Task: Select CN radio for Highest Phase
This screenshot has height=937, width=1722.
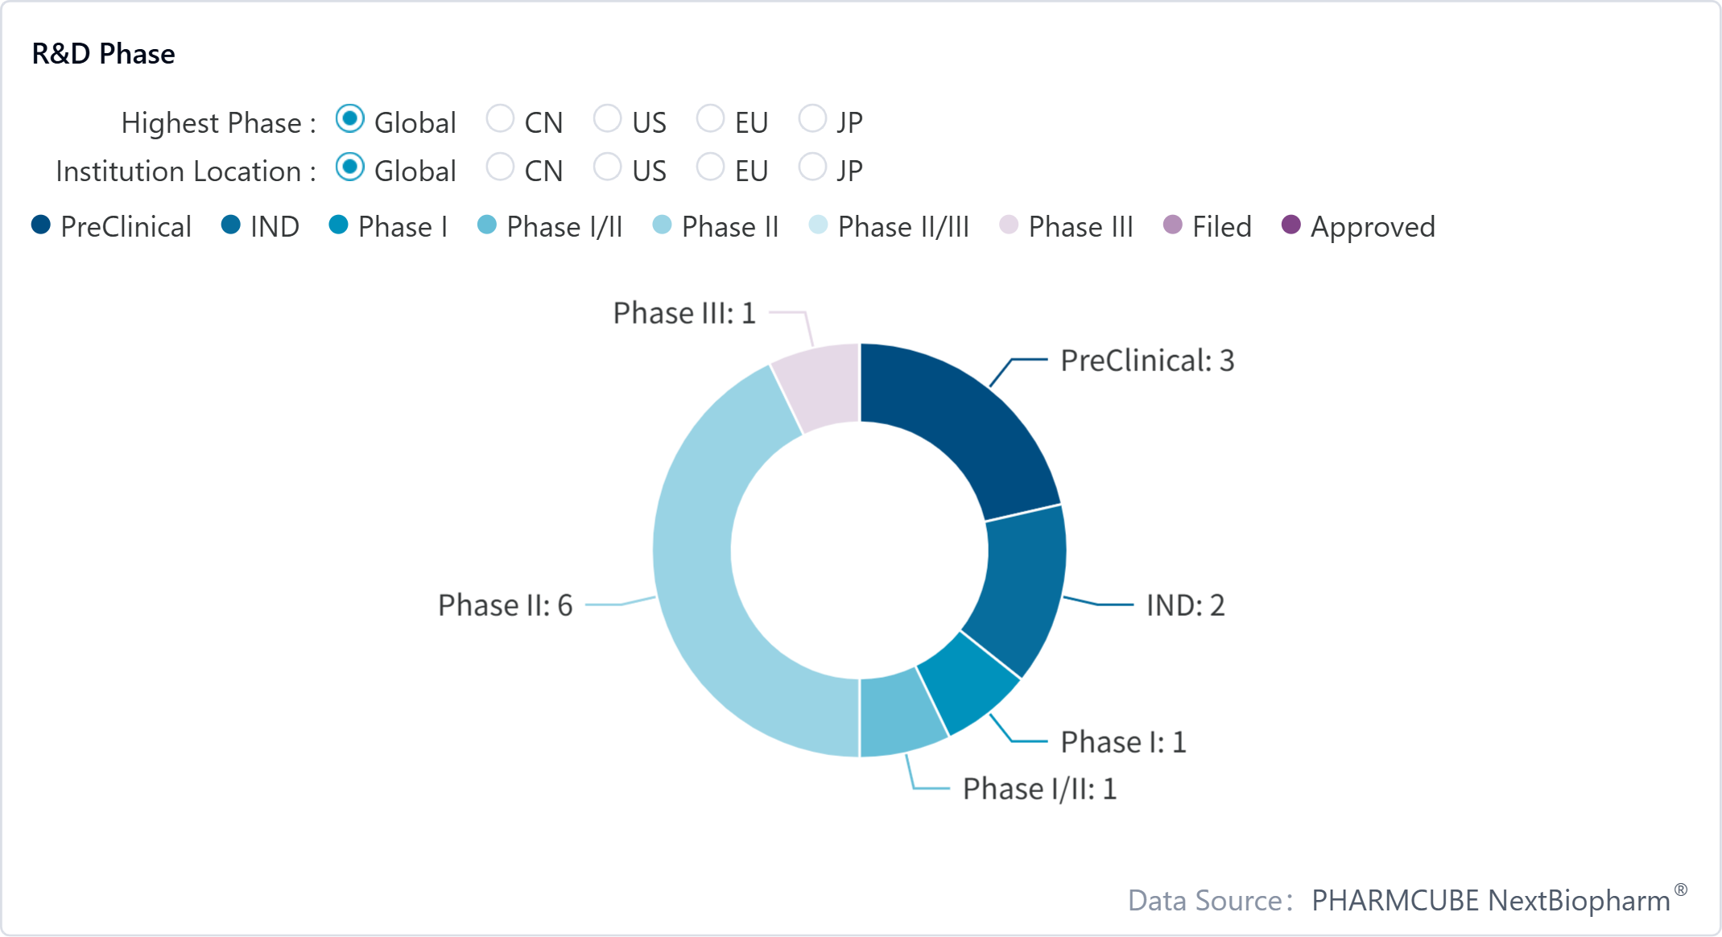Action: tap(500, 119)
